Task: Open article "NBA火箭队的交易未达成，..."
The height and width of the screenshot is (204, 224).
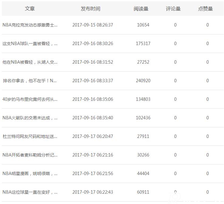Action: coord(30,118)
